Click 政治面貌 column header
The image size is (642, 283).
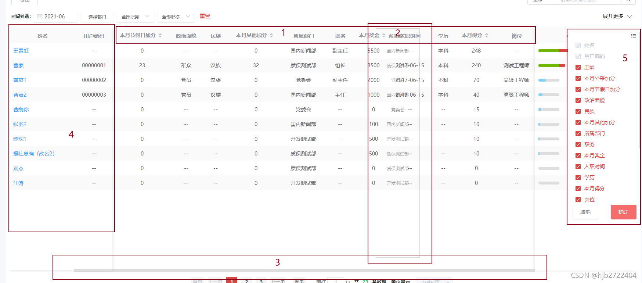(x=186, y=36)
